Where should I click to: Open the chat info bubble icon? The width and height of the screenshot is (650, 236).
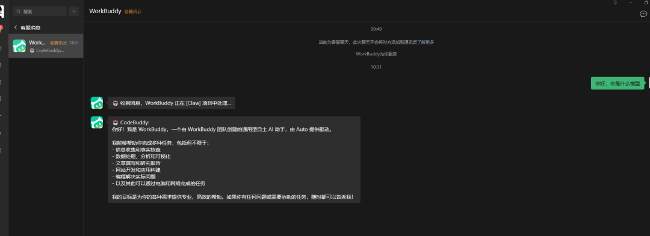pos(643,14)
